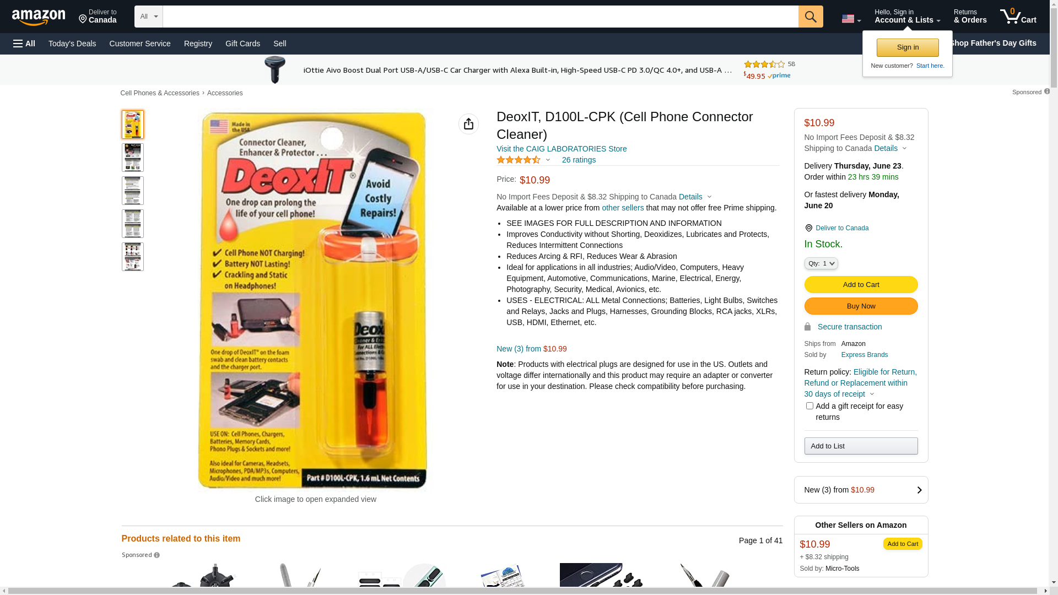Click the search magnifier button

pos(811,17)
